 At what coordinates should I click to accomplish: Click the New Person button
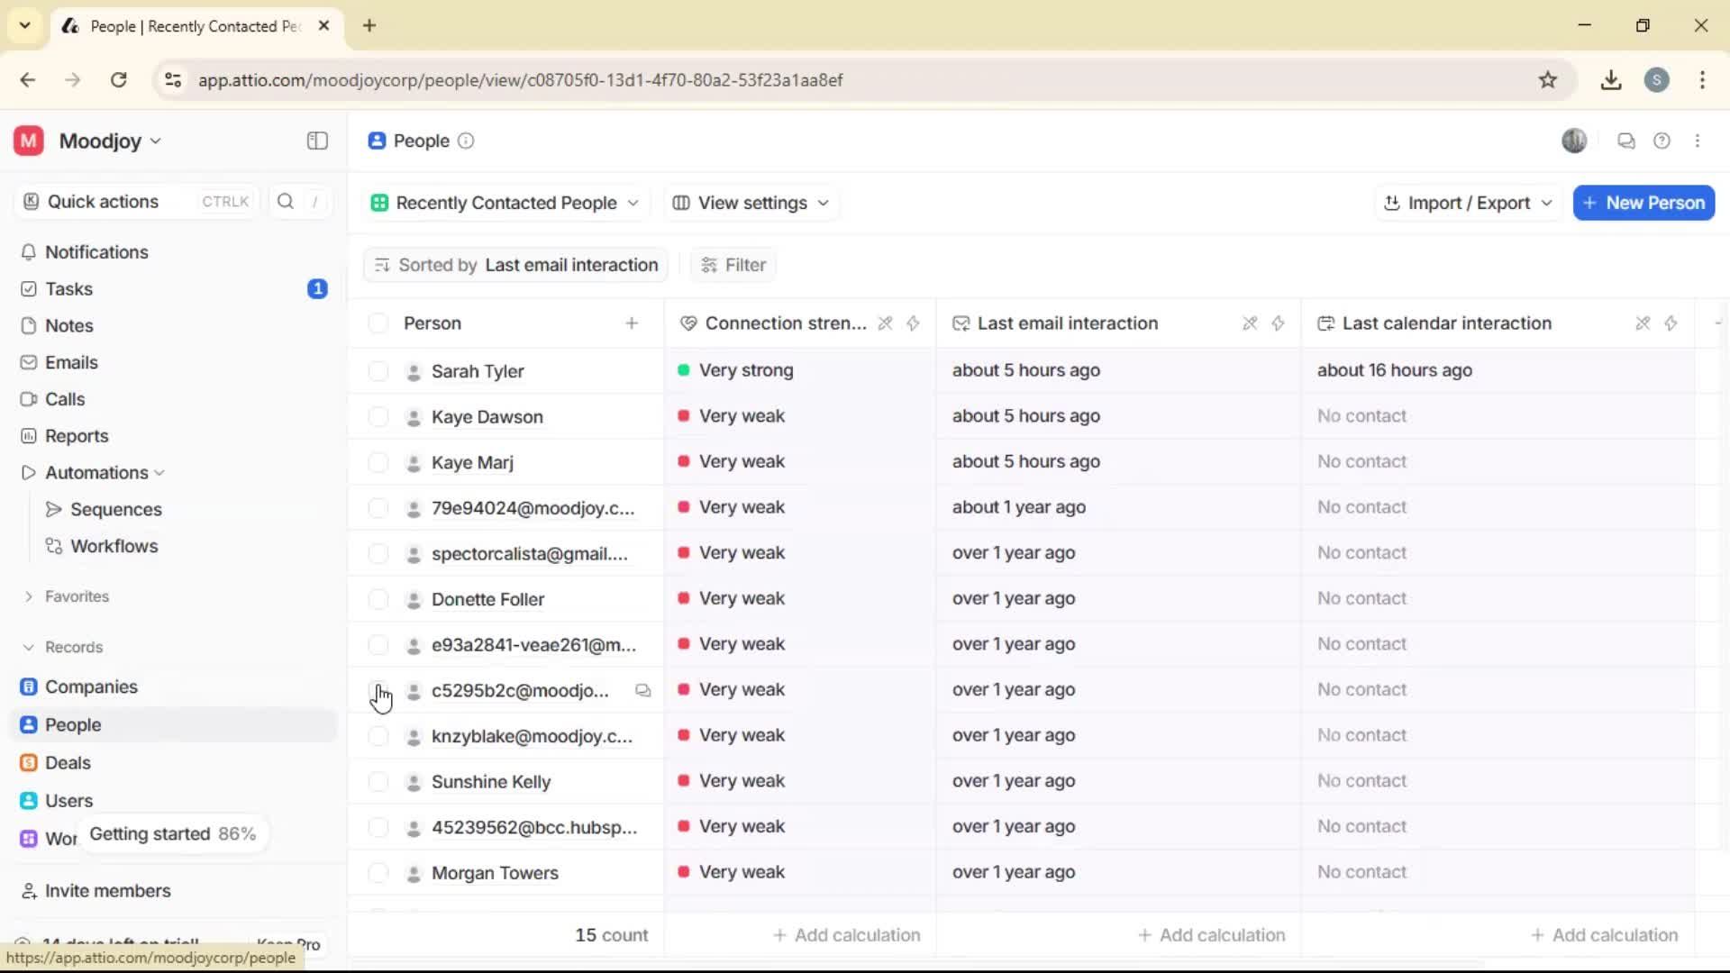(x=1642, y=203)
